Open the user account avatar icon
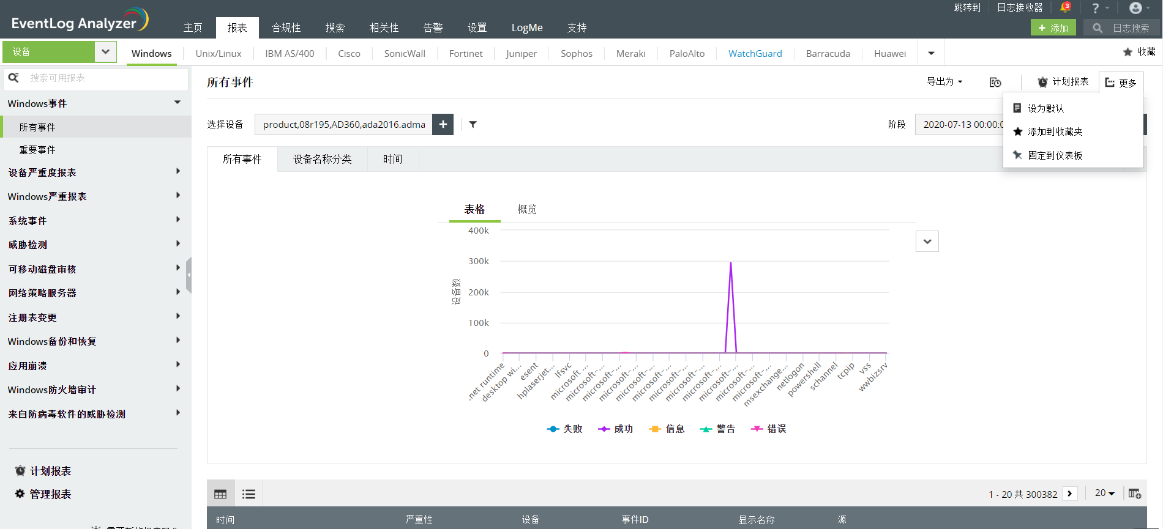The width and height of the screenshot is (1163, 529). pyautogui.click(x=1135, y=8)
